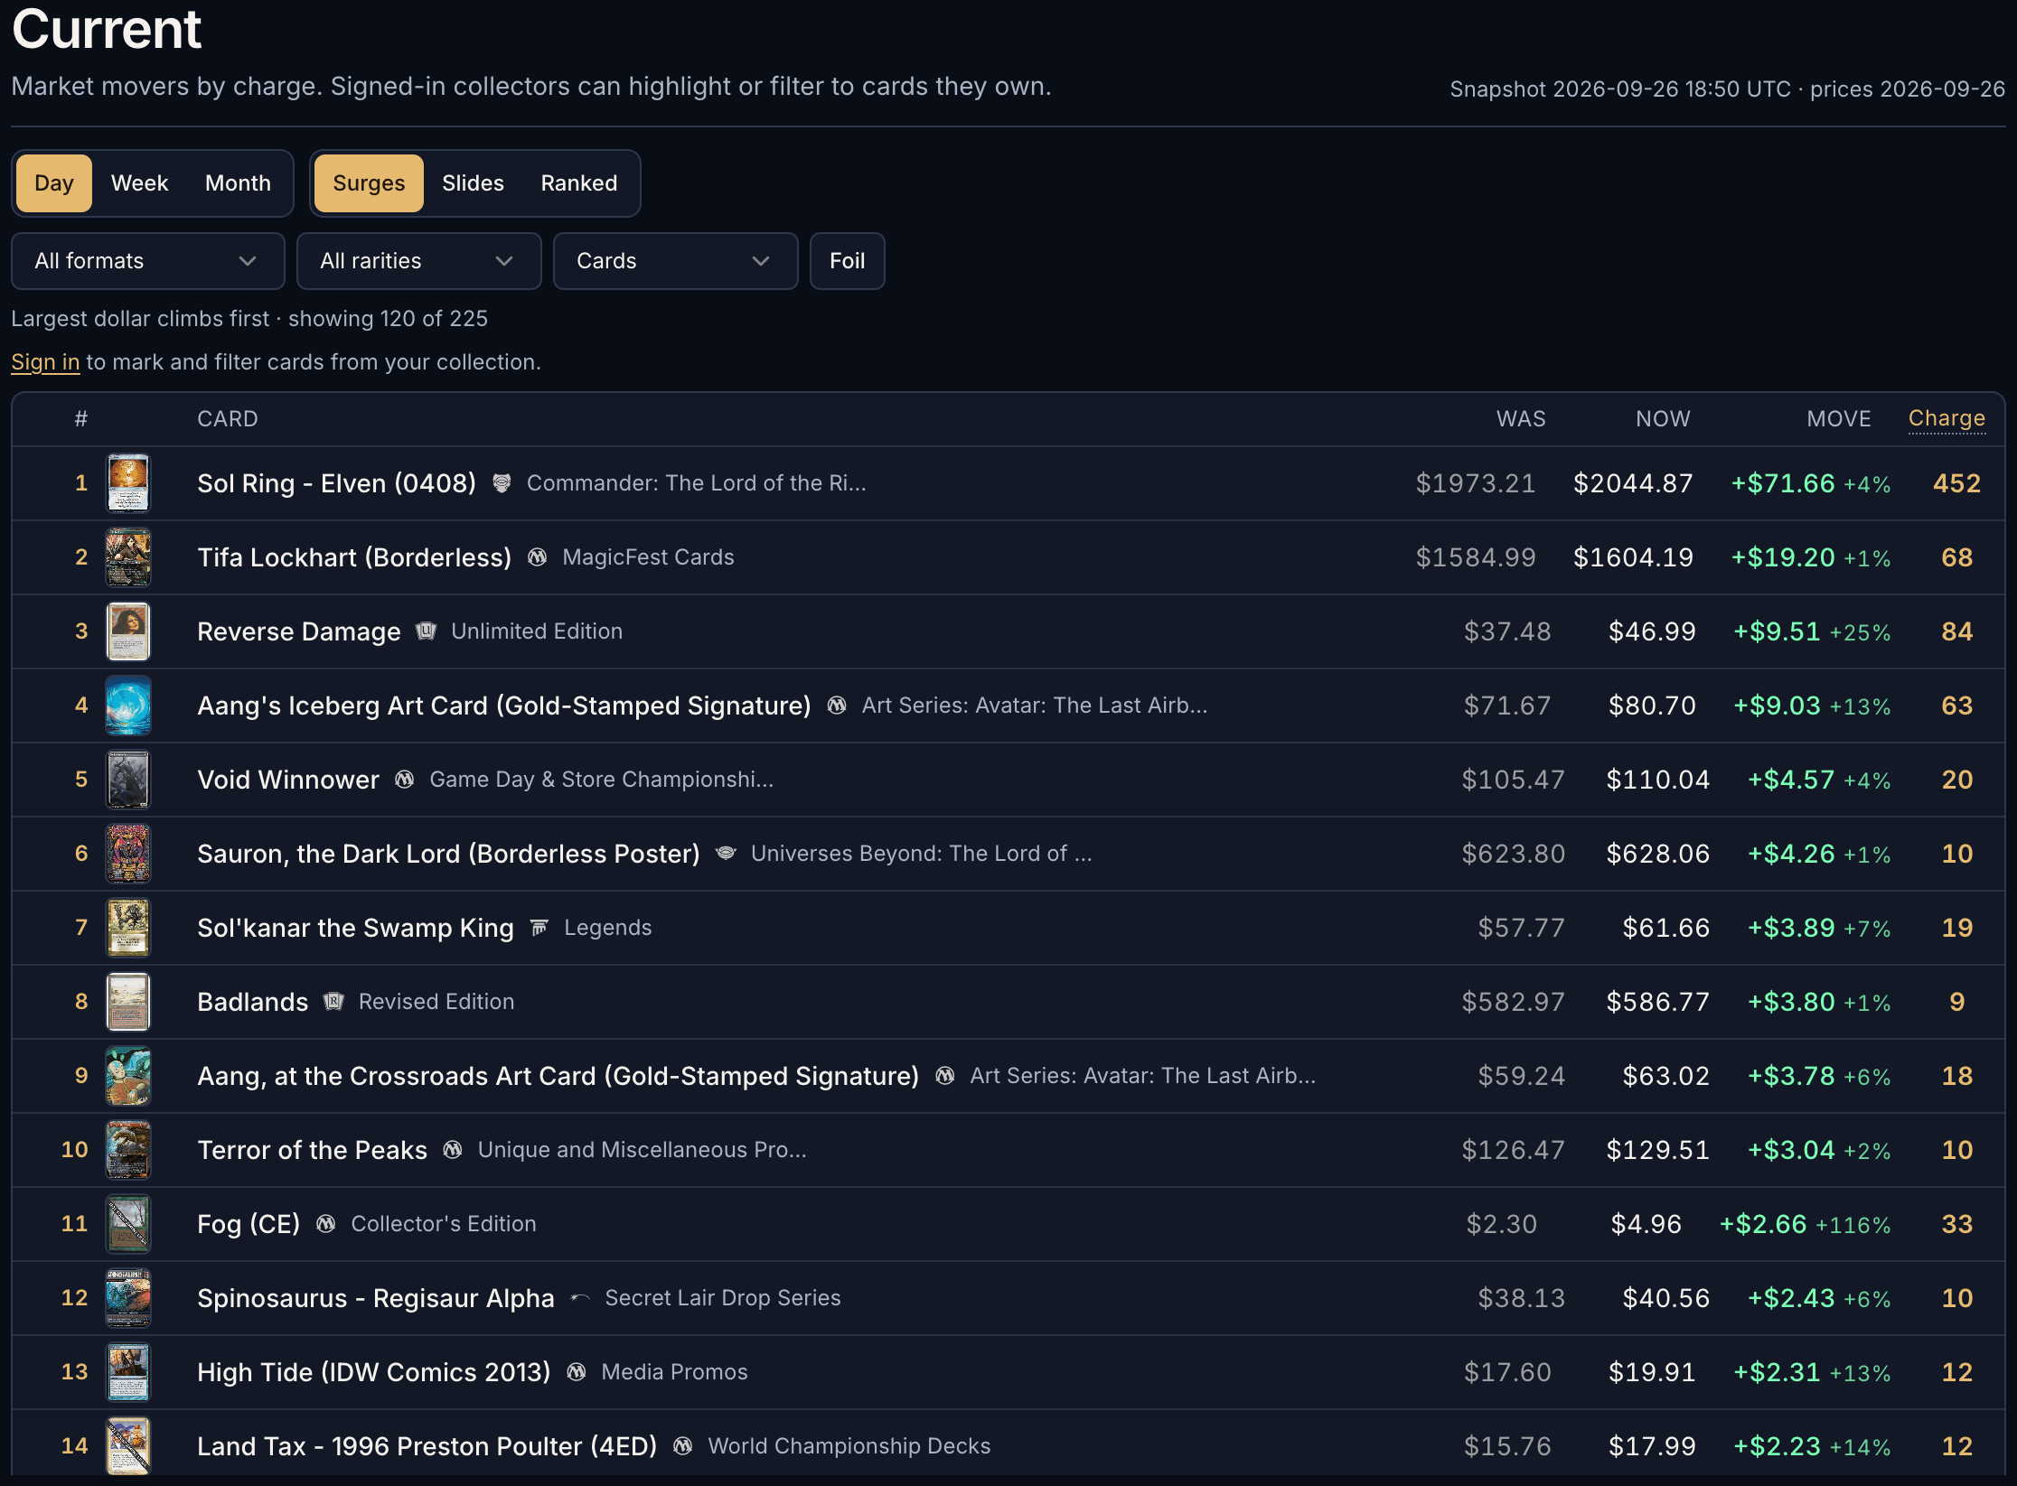Open the Tifa Lockhart card thumbnail

coord(128,557)
